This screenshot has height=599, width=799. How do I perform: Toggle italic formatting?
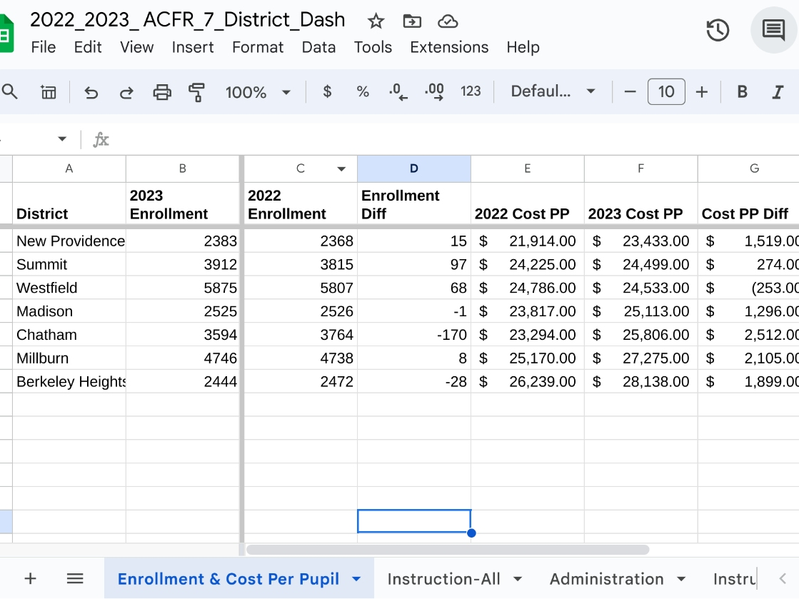click(x=777, y=92)
